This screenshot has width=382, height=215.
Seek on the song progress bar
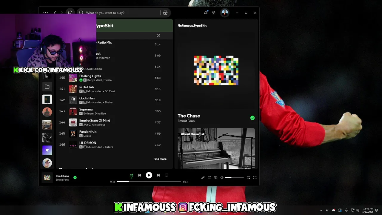click(149, 182)
